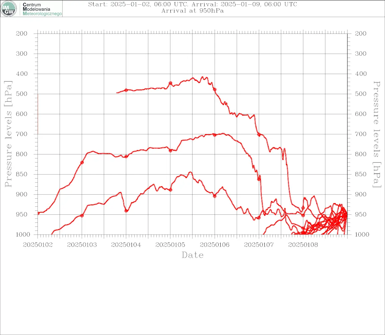Click the left axis 300 label
385x335 pixels.
(21, 54)
